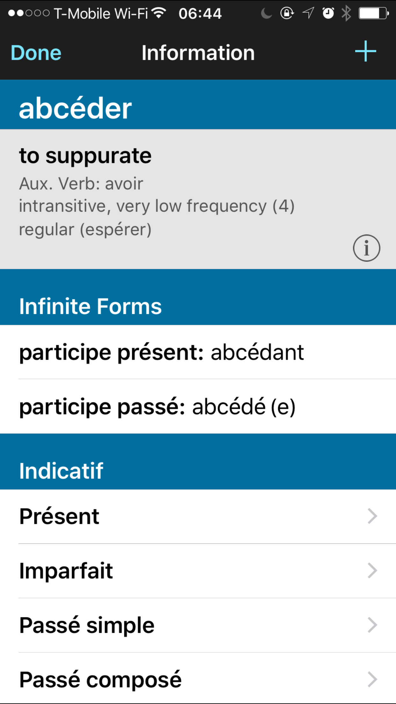Expand the Présent tense chevron

372,516
